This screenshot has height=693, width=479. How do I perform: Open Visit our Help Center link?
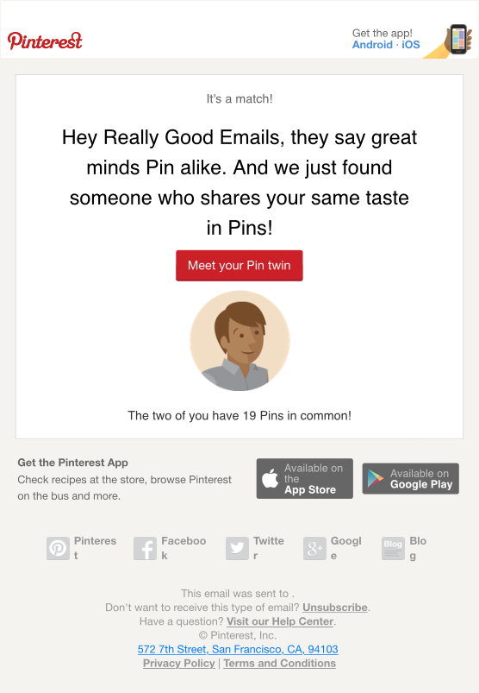pyautogui.click(x=280, y=621)
